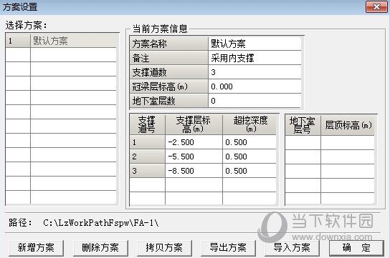Click the first empty 地下室层号 cell
The image size is (390, 258).
[x=303, y=143]
